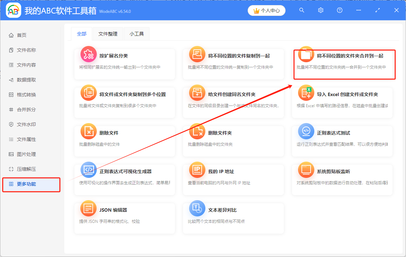Select the 文本差异对比 tool icon

197,209
